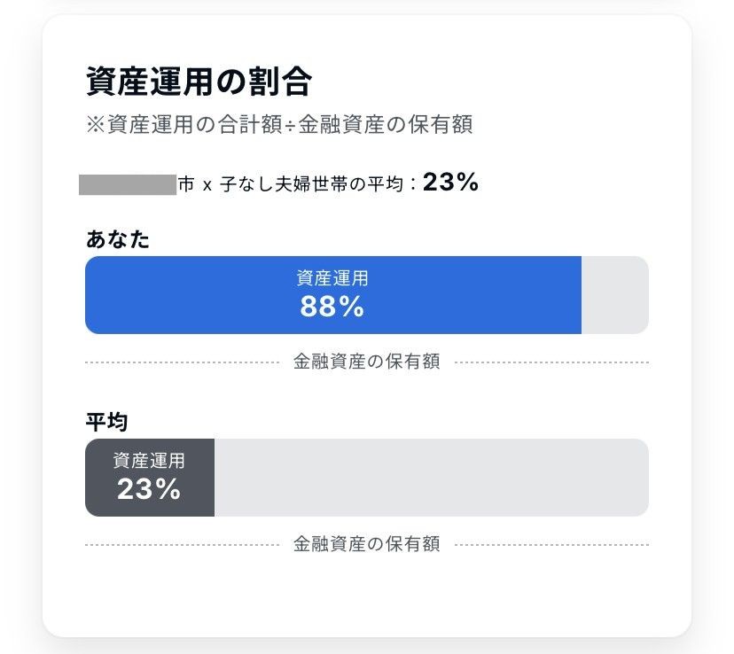Click 金融資産の保有額 caption under the 平均 bar

[367, 544]
